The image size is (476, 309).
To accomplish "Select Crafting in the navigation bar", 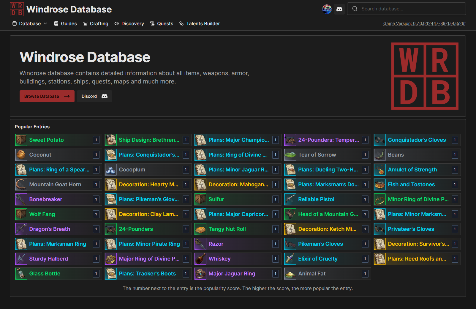I will 95,23.
